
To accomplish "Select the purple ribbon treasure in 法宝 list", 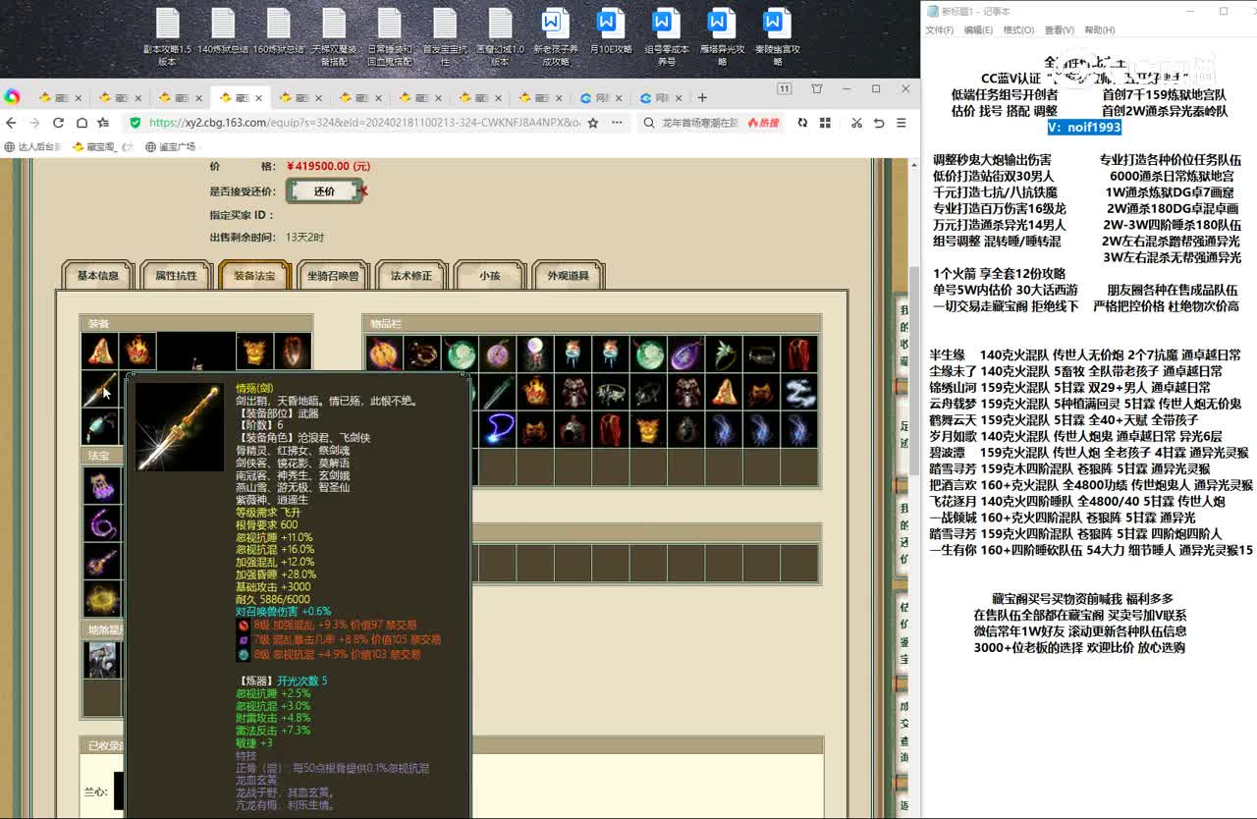I will [102, 523].
